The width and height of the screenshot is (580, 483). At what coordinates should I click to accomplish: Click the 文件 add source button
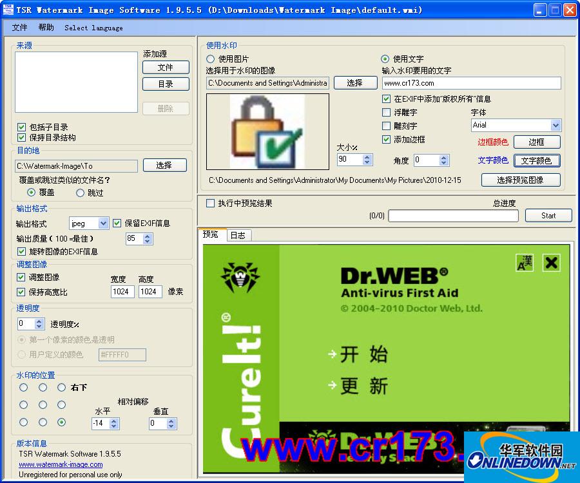(x=166, y=67)
